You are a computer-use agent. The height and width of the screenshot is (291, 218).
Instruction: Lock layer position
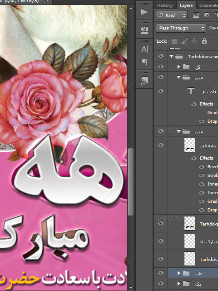click(194, 41)
